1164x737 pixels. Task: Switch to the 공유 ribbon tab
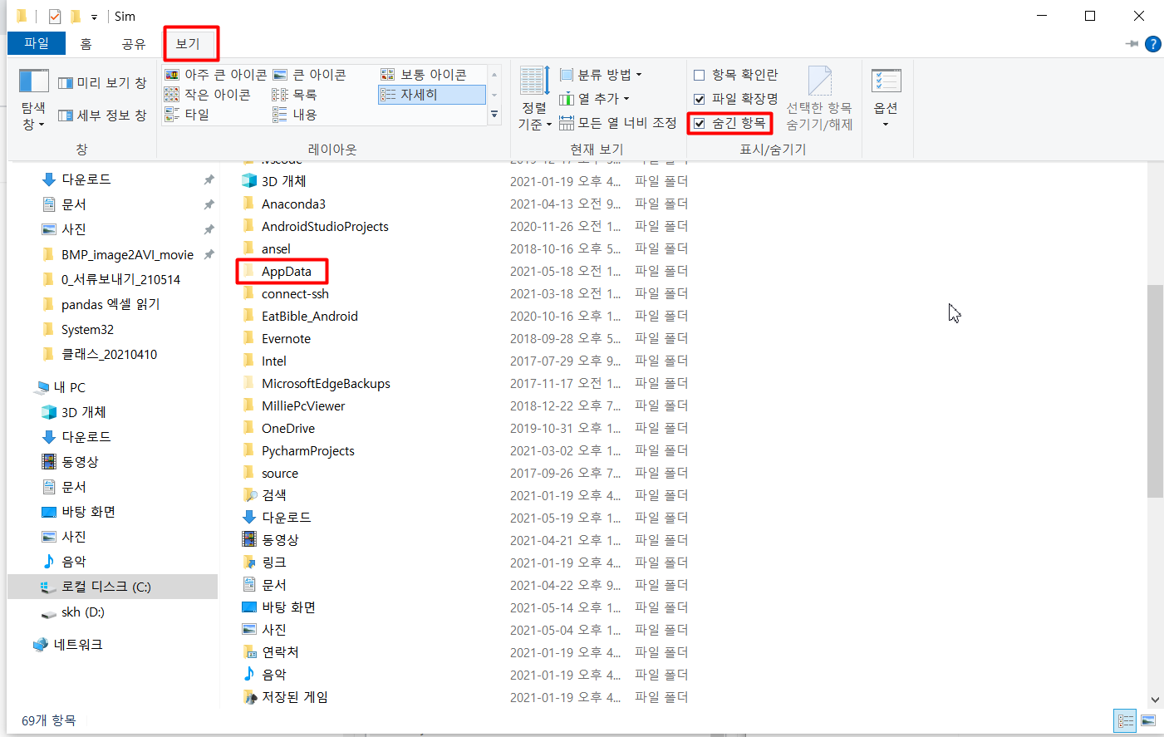pyautogui.click(x=135, y=44)
